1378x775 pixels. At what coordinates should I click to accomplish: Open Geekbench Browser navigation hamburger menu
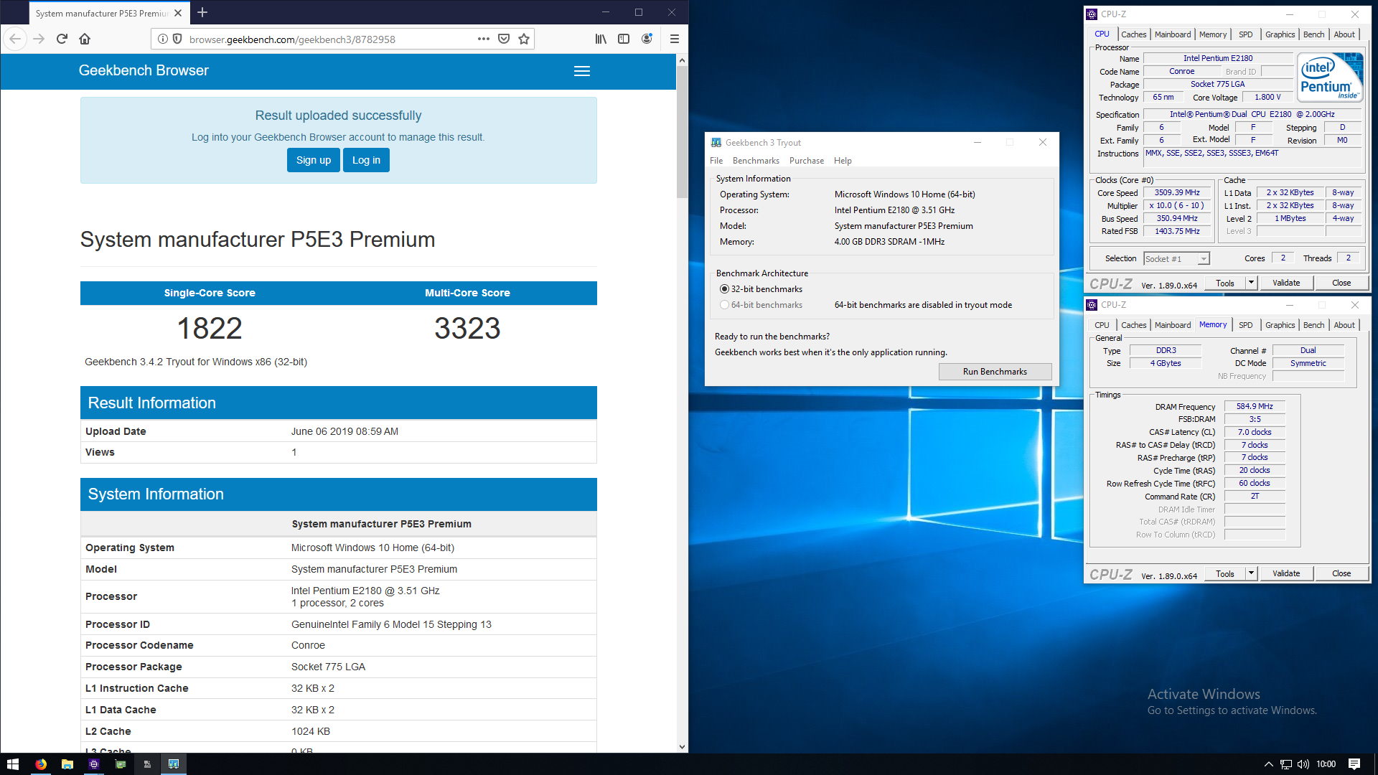[582, 71]
